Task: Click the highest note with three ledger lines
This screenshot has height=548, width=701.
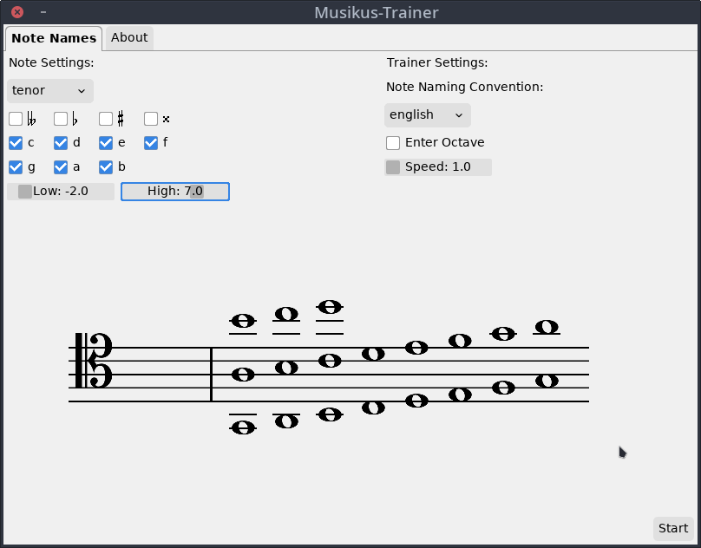Action: (330, 307)
